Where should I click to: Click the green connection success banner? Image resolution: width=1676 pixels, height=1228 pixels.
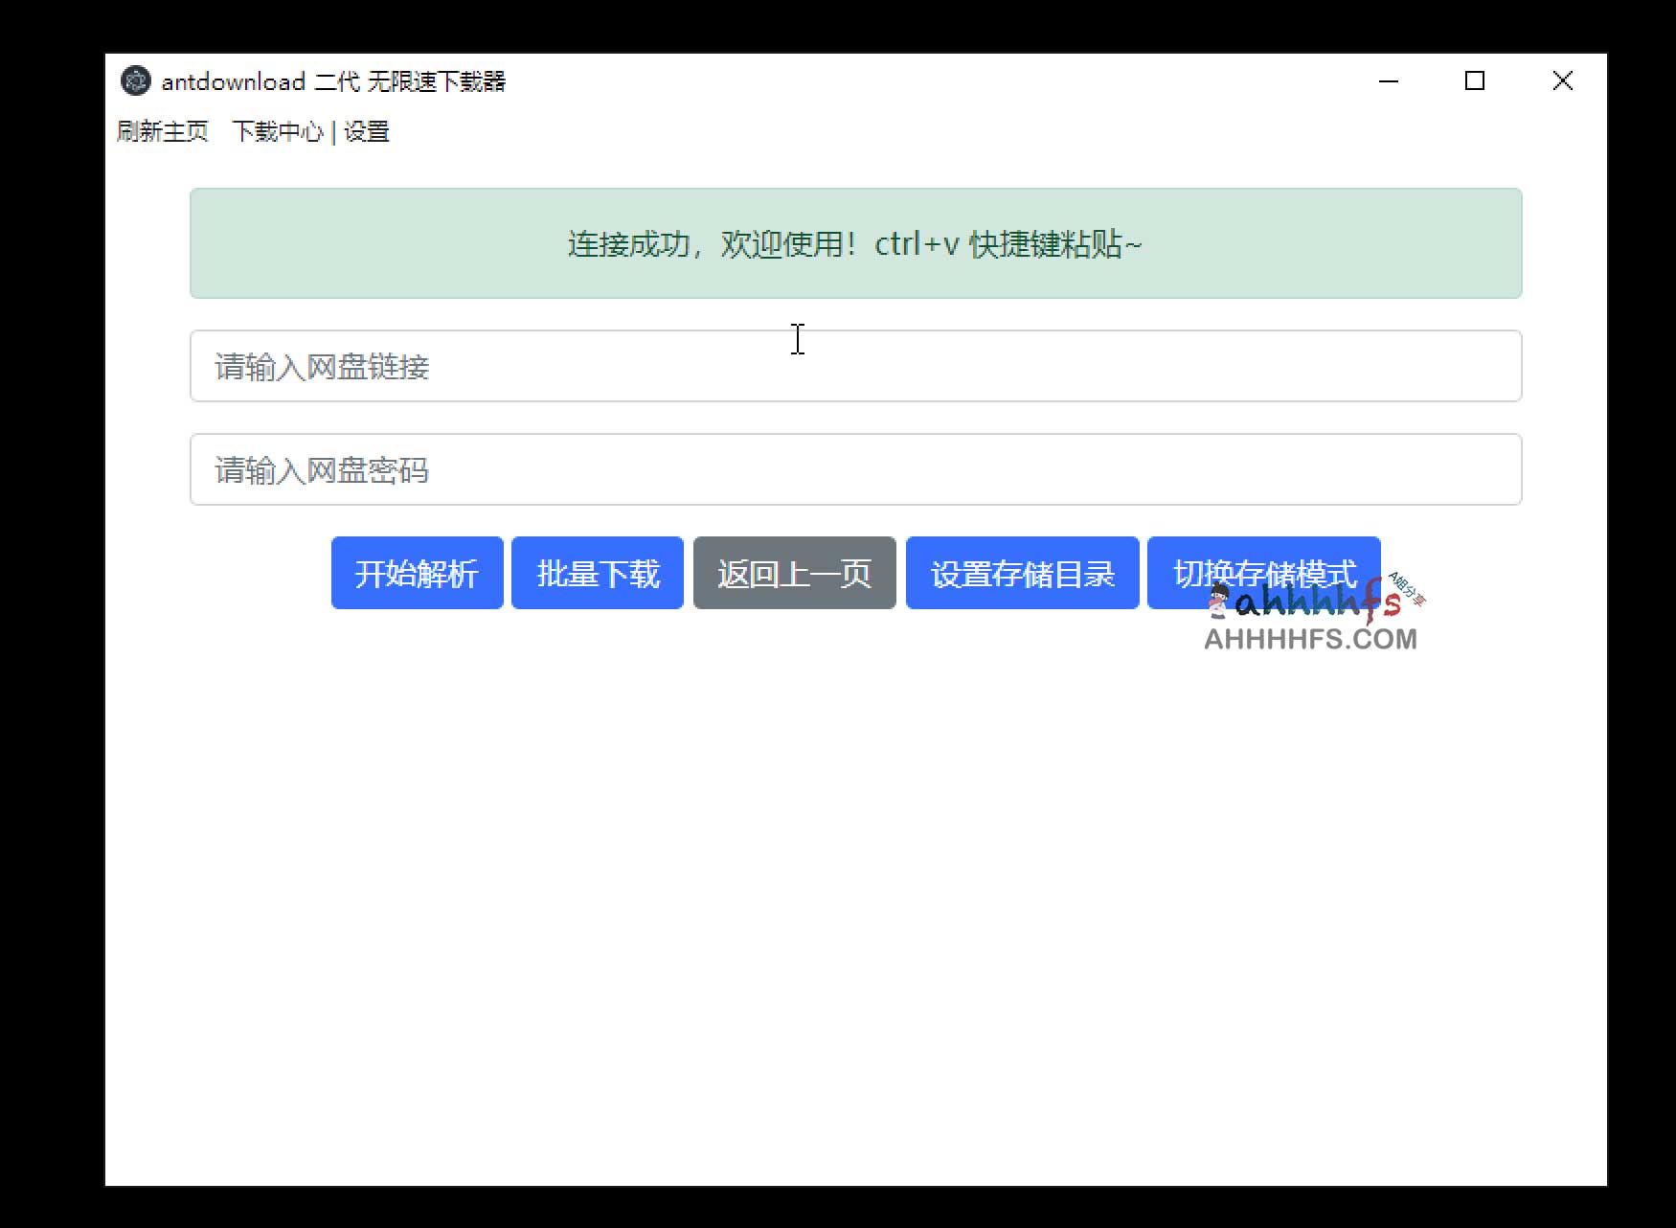pos(855,244)
